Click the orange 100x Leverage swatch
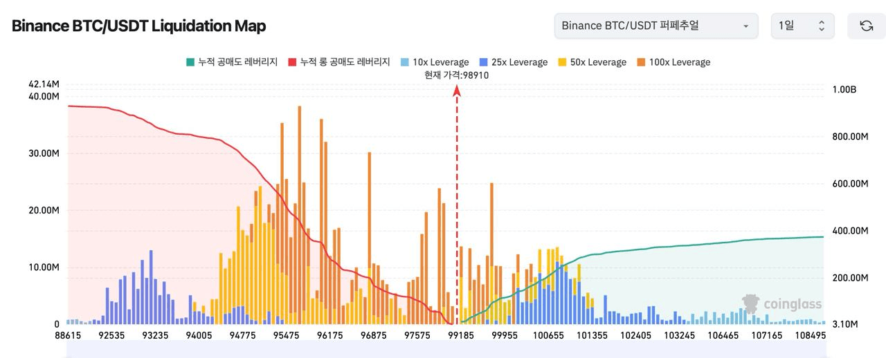The image size is (886, 358). [x=642, y=62]
